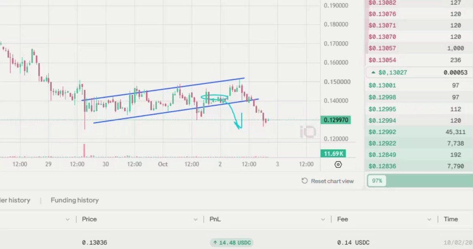
Task: Select the PnL column header
Action: [x=215, y=219]
